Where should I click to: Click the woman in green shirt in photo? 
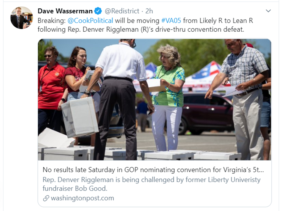click(x=168, y=97)
